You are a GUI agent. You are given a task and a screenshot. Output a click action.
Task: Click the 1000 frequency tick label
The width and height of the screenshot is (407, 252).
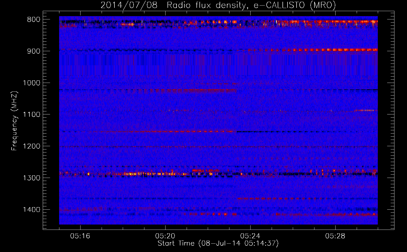pos(31,83)
